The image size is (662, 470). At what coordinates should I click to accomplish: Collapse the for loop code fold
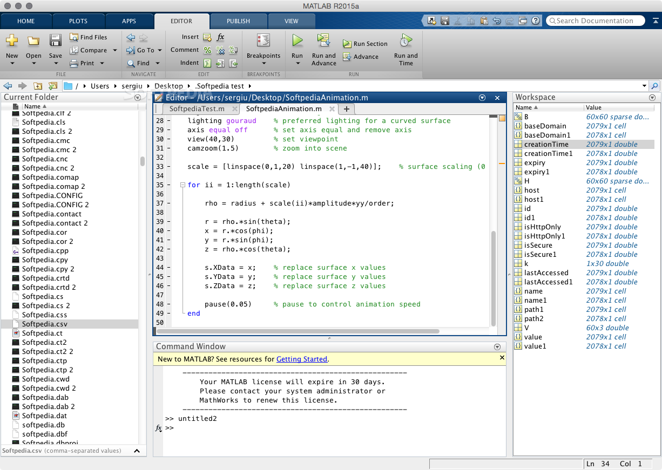coord(183,185)
